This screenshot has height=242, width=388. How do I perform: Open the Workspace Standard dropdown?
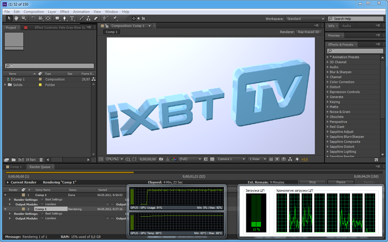point(305,19)
